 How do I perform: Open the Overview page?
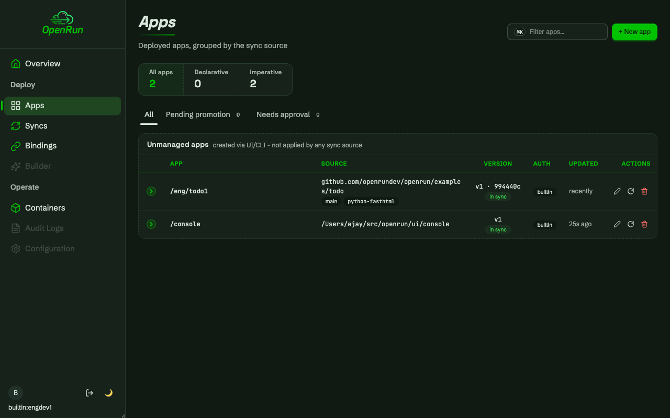click(62, 64)
